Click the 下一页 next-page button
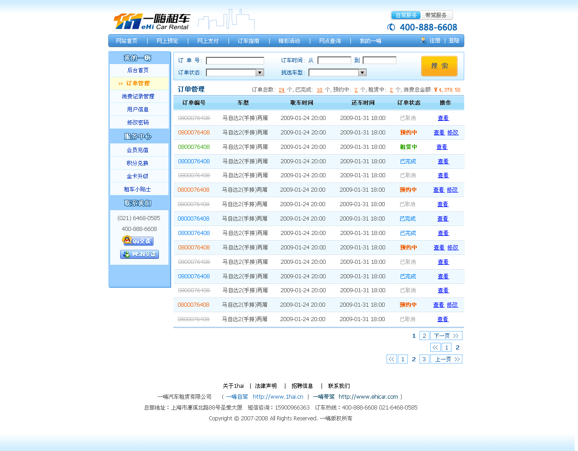 pos(446,336)
